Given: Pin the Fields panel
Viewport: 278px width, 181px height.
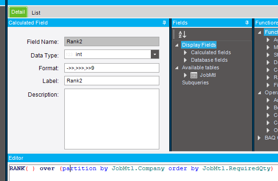Looking at the screenshot, I should tap(247, 23).
